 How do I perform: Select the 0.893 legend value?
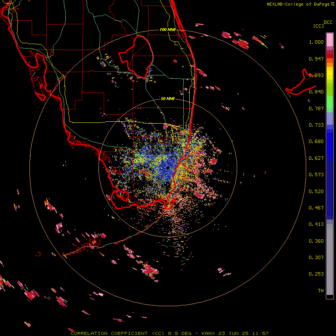(x=316, y=75)
